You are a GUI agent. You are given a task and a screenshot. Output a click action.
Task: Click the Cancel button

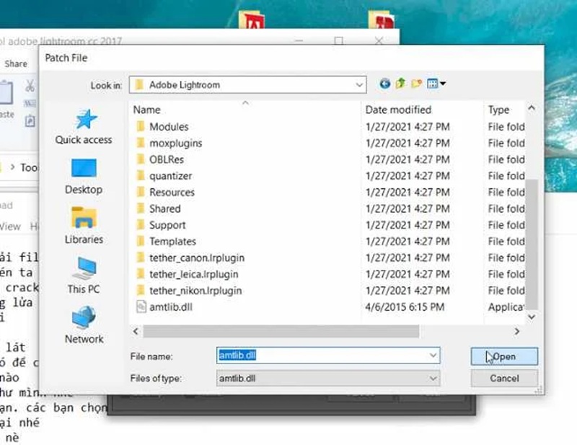[503, 378]
